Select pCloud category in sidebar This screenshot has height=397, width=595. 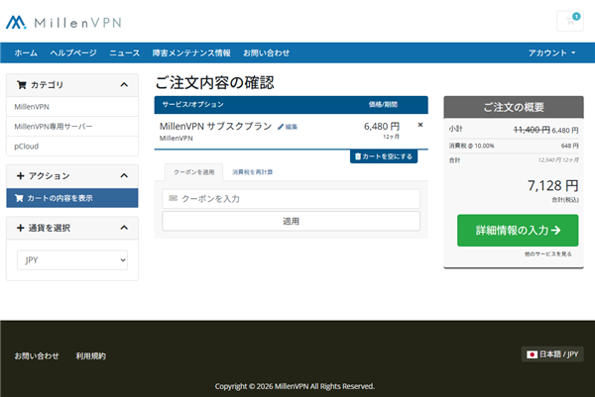tap(72, 147)
